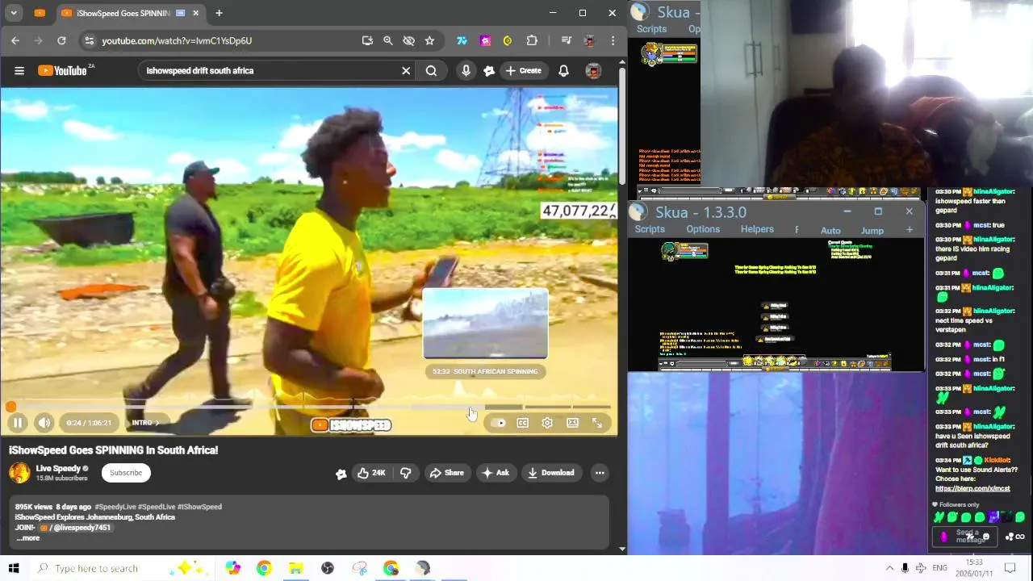Open Chrome three-dot menu
The height and width of the screenshot is (581, 1033).
point(613,40)
